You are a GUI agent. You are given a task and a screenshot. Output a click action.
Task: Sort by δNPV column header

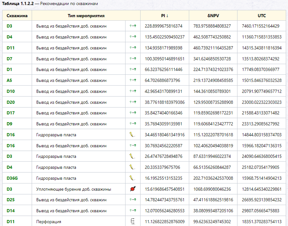coord(213,16)
